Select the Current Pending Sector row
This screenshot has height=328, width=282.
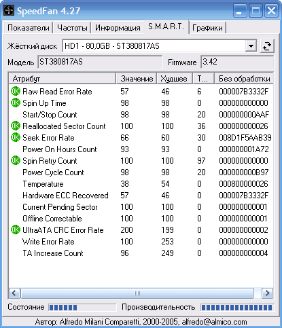click(x=141, y=206)
